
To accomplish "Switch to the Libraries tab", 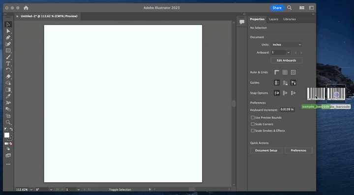I will tap(290, 19).
